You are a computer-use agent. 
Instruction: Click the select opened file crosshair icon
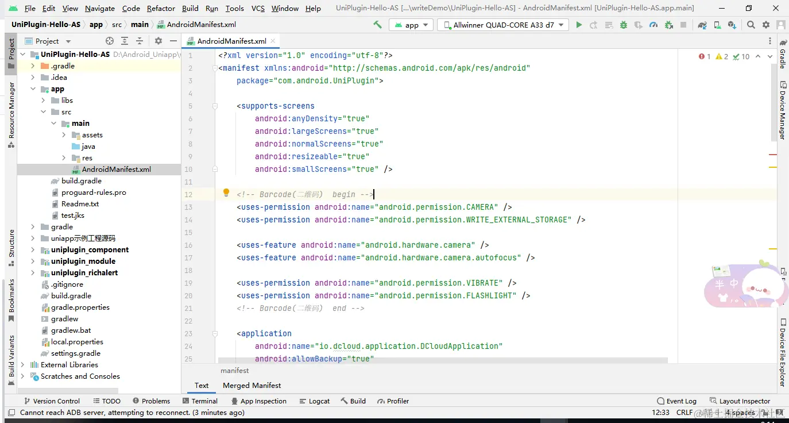110,41
